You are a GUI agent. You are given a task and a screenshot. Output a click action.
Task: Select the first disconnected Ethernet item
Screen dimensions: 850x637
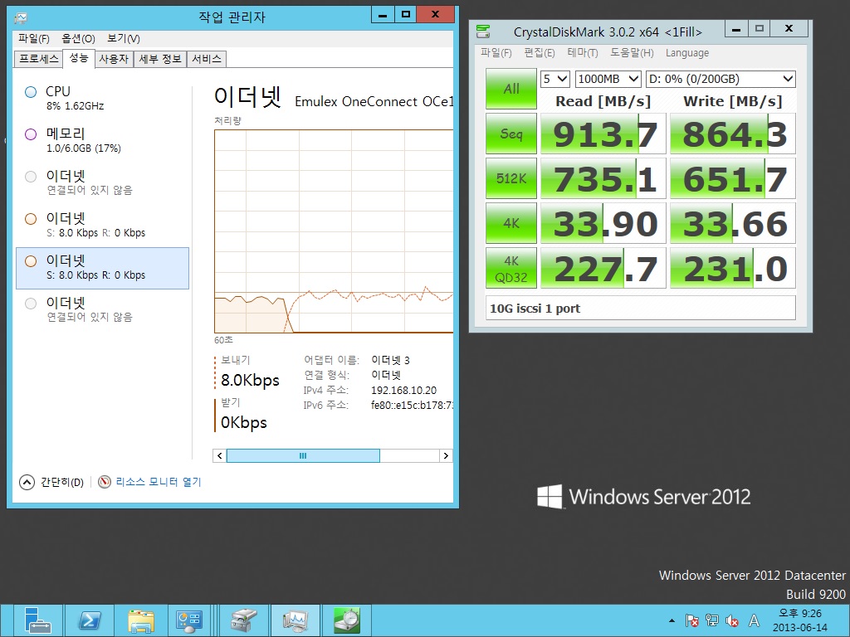(x=102, y=182)
